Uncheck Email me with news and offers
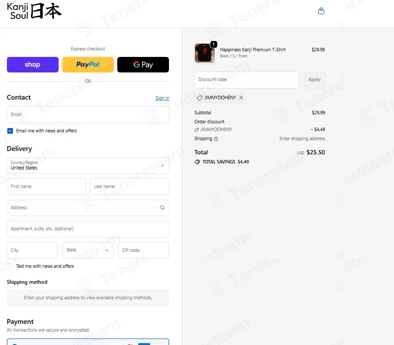Image resolution: width=394 pixels, height=345 pixels. [x=10, y=131]
